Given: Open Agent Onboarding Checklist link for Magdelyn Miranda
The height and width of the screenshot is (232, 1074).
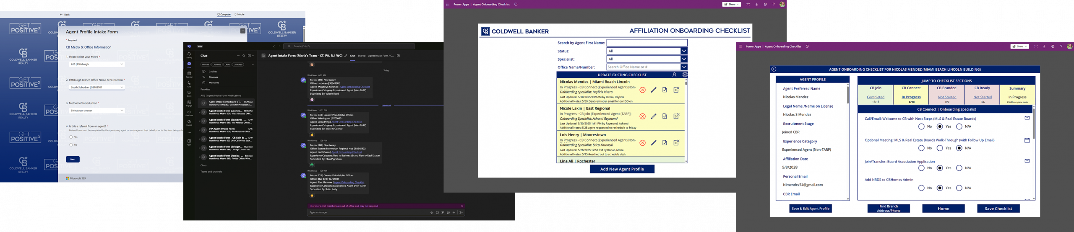Looking at the screenshot, I should (355, 87).
